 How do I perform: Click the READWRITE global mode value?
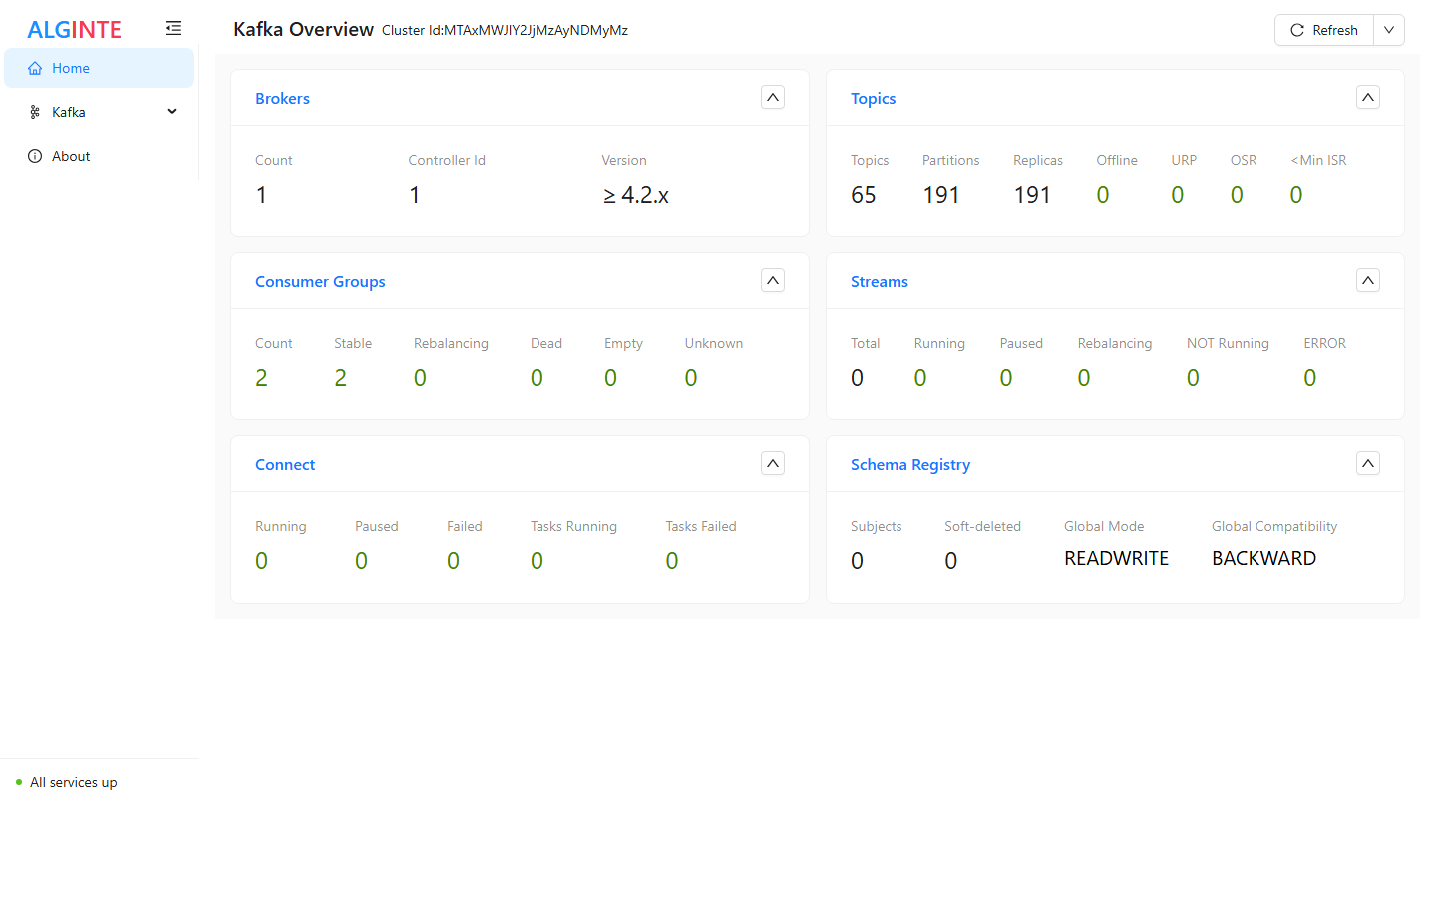1116,559
